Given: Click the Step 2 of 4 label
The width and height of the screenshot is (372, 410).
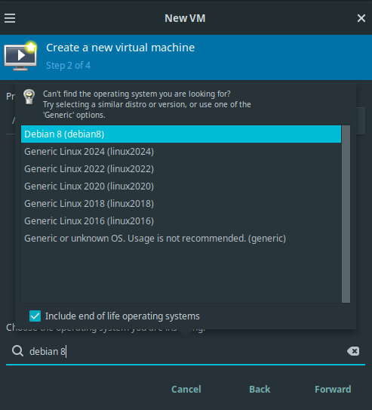Looking at the screenshot, I should [x=69, y=66].
